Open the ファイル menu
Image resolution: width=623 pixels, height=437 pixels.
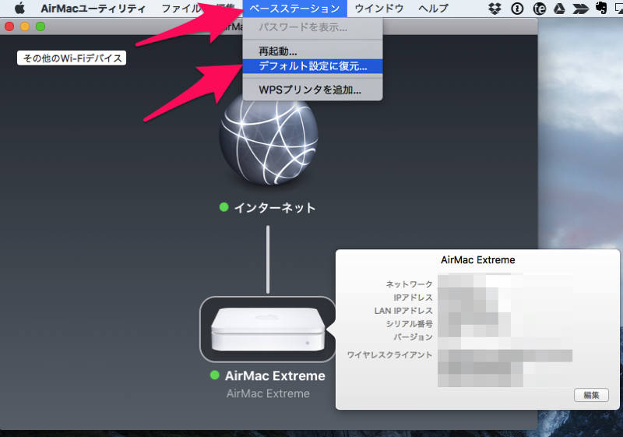click(182, 9)
